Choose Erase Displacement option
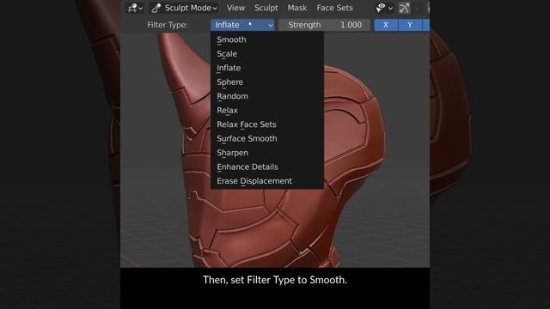The width and height of the screenshot is (550, 309). pyautogui.click(x=266, y=181)
